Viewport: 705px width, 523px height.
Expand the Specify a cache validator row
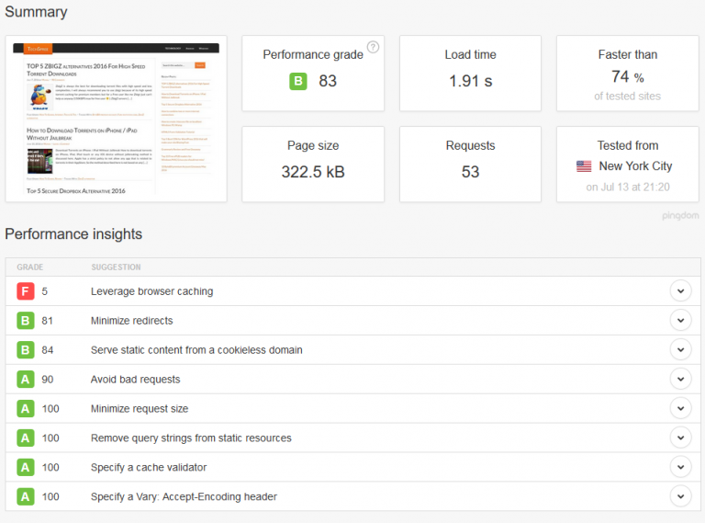[x=680, y=467]
